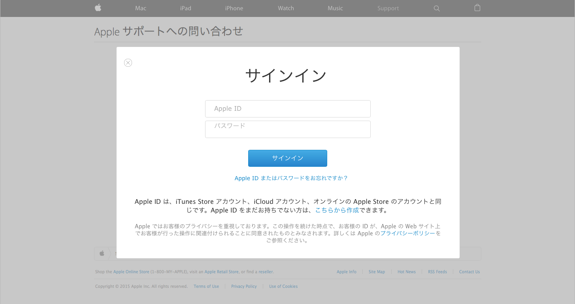
Task: Go to Hot News footer link
Action: (407, 272)
